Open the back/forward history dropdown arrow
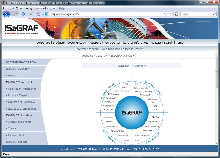220x158 pixels. click(x=17, y=14)
